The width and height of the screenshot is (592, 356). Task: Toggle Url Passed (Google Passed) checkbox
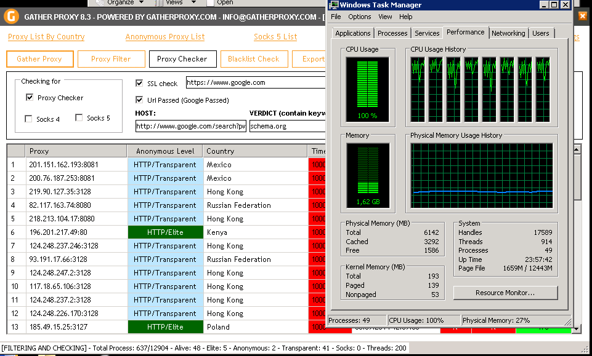139,100
